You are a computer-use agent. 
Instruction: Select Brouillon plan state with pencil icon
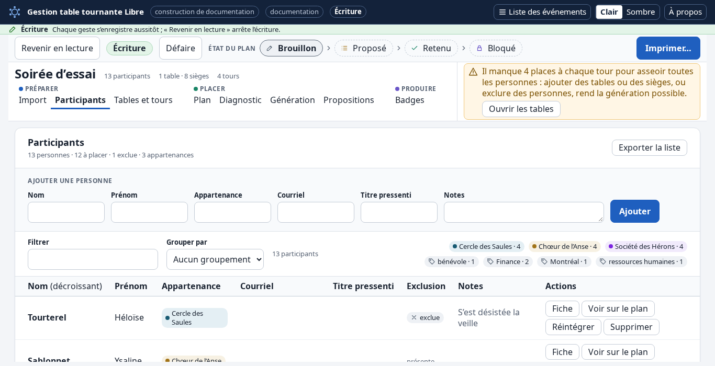pos(291,48)
